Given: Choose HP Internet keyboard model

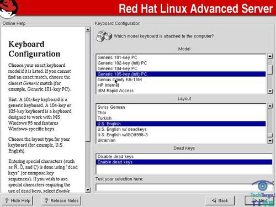Looking at the screenshot, I should click(x=181, y=85).
